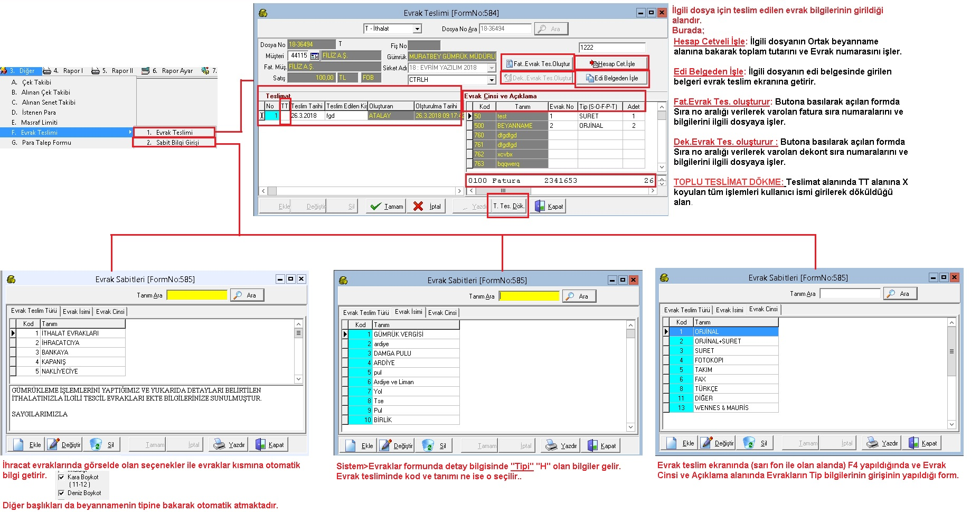Screen dimensions: 980x512
Task: Toggle the Deniz Boykot checkbox
Action: coord(61,493)
